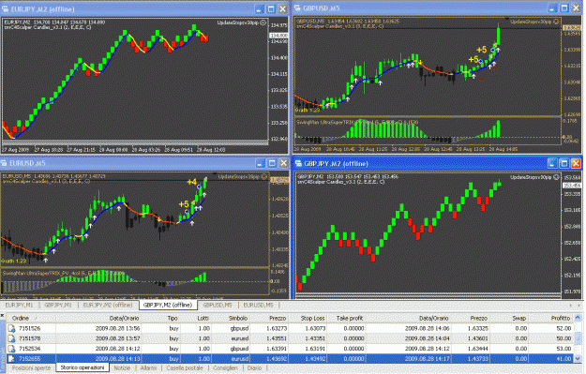Click the current price label on EURJPY axis
The width and height of the screenshot is (586, 374).
(278, 36)
